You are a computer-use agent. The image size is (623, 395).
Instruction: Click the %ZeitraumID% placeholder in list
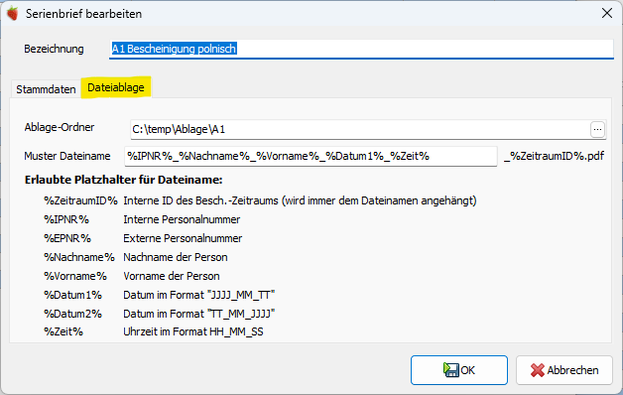[x=80, y=200]
